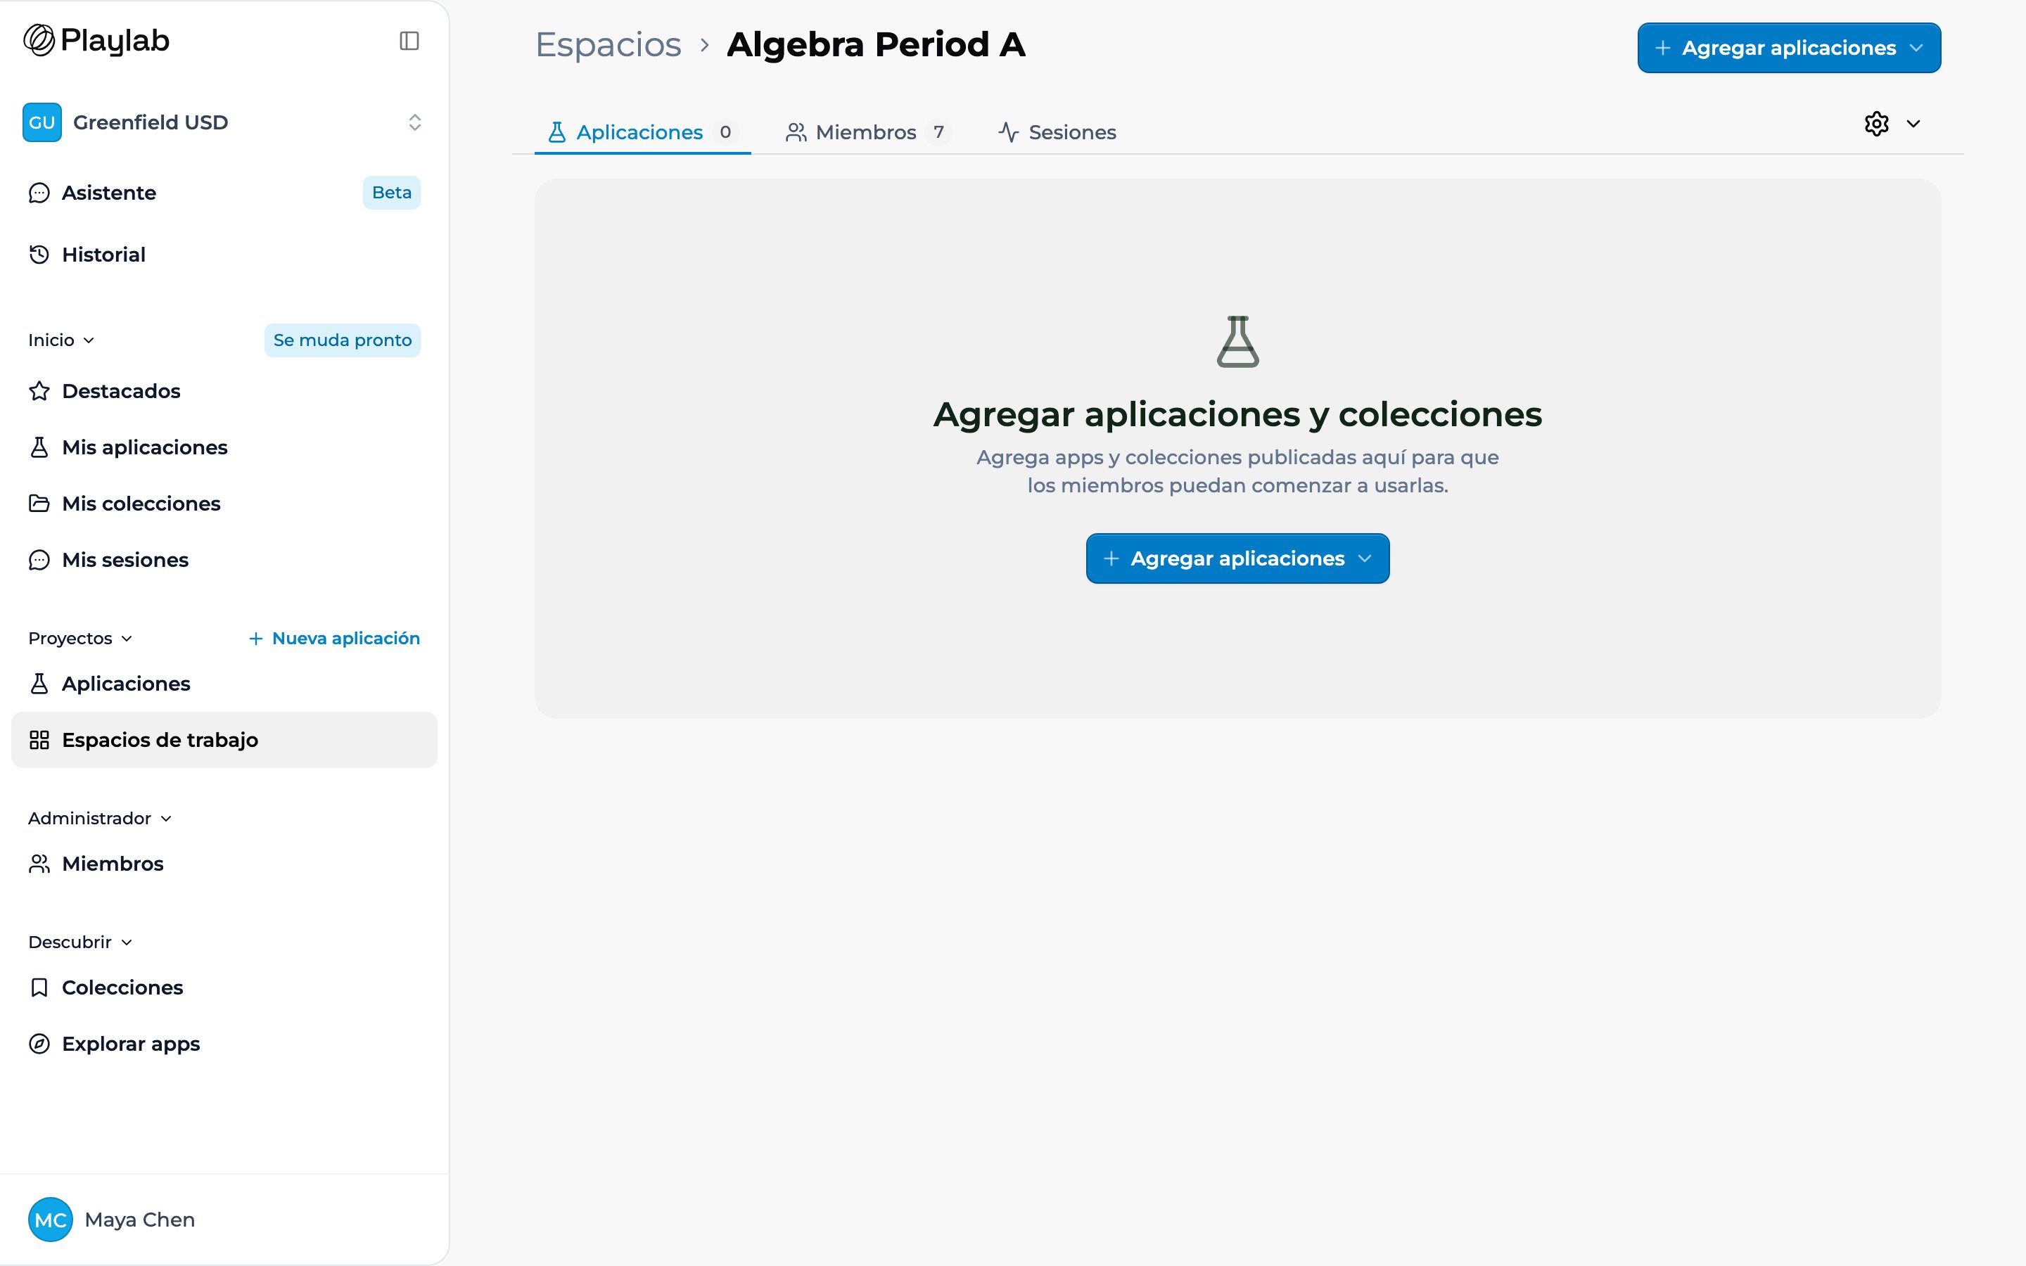Screen dimensions: 2026x1266
Task: Switch to the Miembros tab
Action: tap(867, 132)
